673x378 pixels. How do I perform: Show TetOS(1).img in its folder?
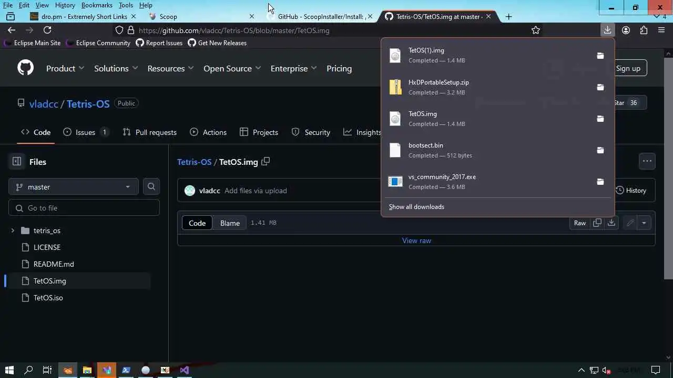(600, 56)
